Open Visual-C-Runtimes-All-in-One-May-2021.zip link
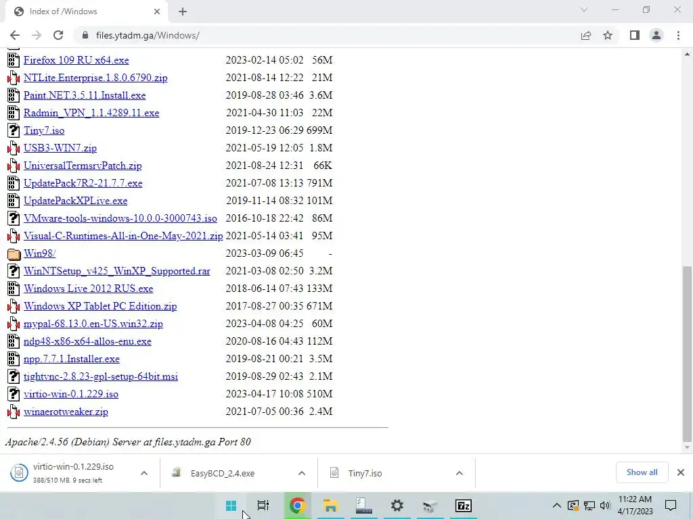This screenshot has width=693, height=519. pyautogui.click(x=123, y=236)
